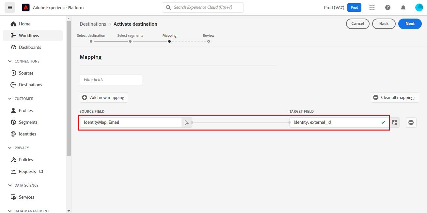Open Segments in the sidebar
Screen dimensions: 427x213
point(28,122)
